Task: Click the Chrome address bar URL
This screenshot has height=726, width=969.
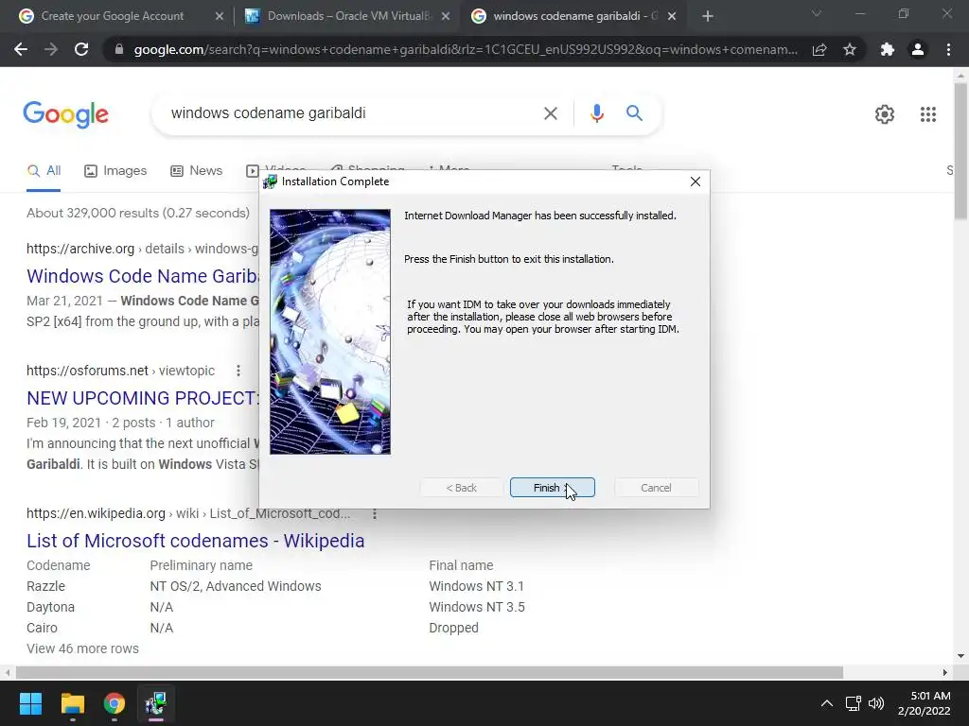Action: coord(466,49)
